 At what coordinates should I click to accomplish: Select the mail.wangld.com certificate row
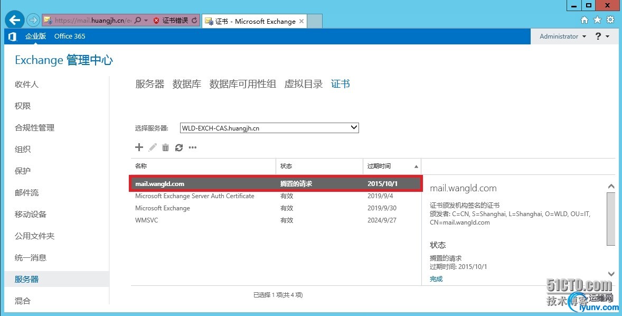coord(276,183)
